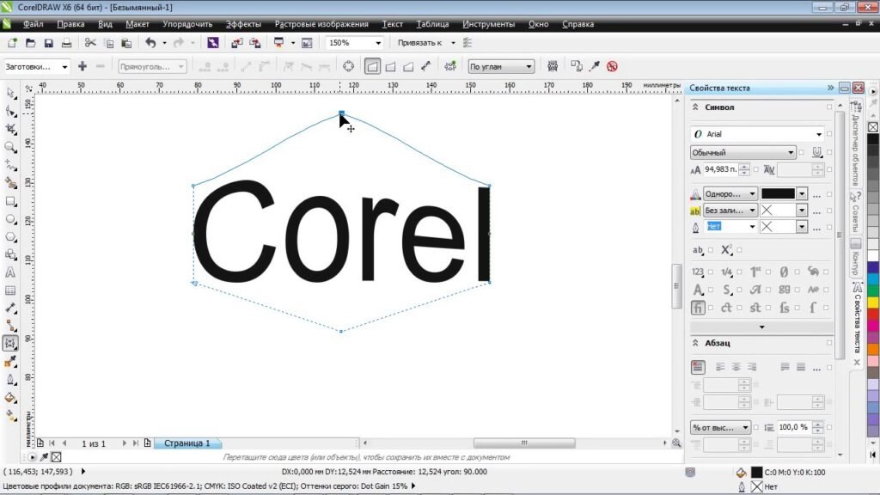Click the Export icon
880x495 pixels.
[x=254, y=43]
